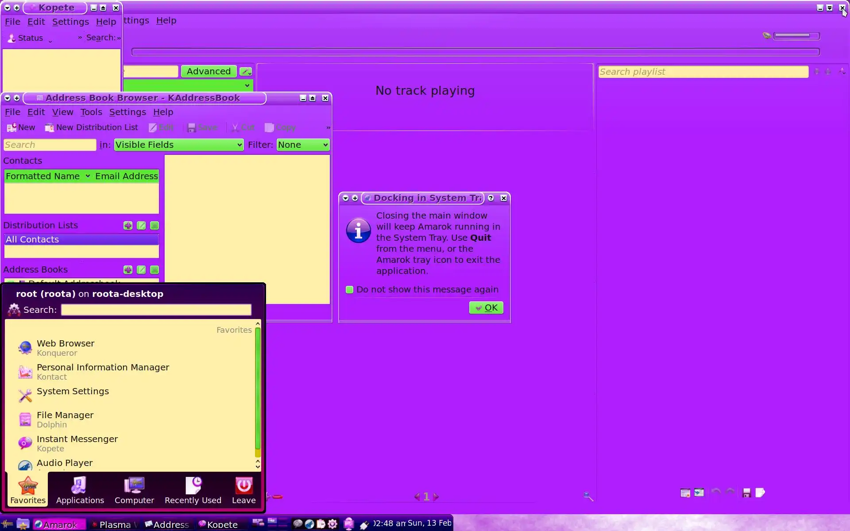Open Konqueror Web Browser from favorites
This screenshot has width=850, height=531.
[x=66, y=348]
